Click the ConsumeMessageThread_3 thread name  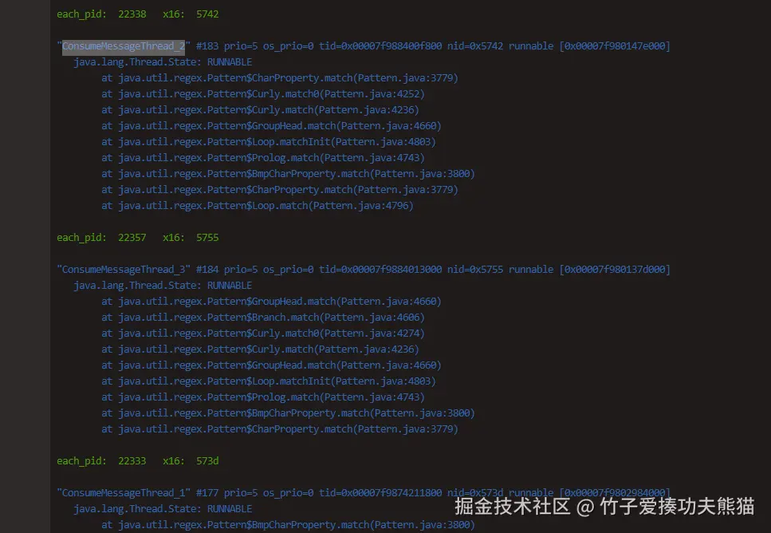pos(122,269)
